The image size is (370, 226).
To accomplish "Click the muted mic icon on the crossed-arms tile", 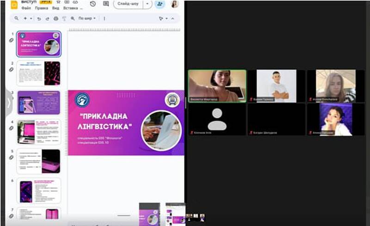I will point(251,99).
